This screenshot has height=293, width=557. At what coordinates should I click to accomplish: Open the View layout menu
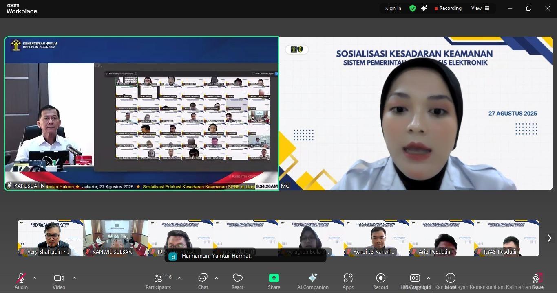480,8
